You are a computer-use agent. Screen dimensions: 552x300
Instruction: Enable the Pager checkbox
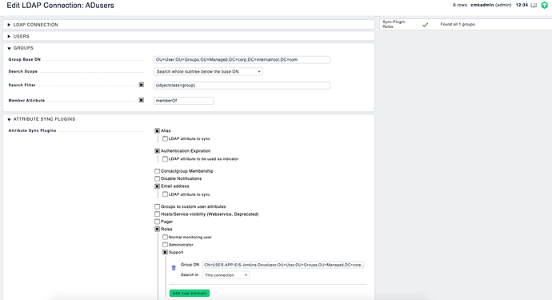157,222
